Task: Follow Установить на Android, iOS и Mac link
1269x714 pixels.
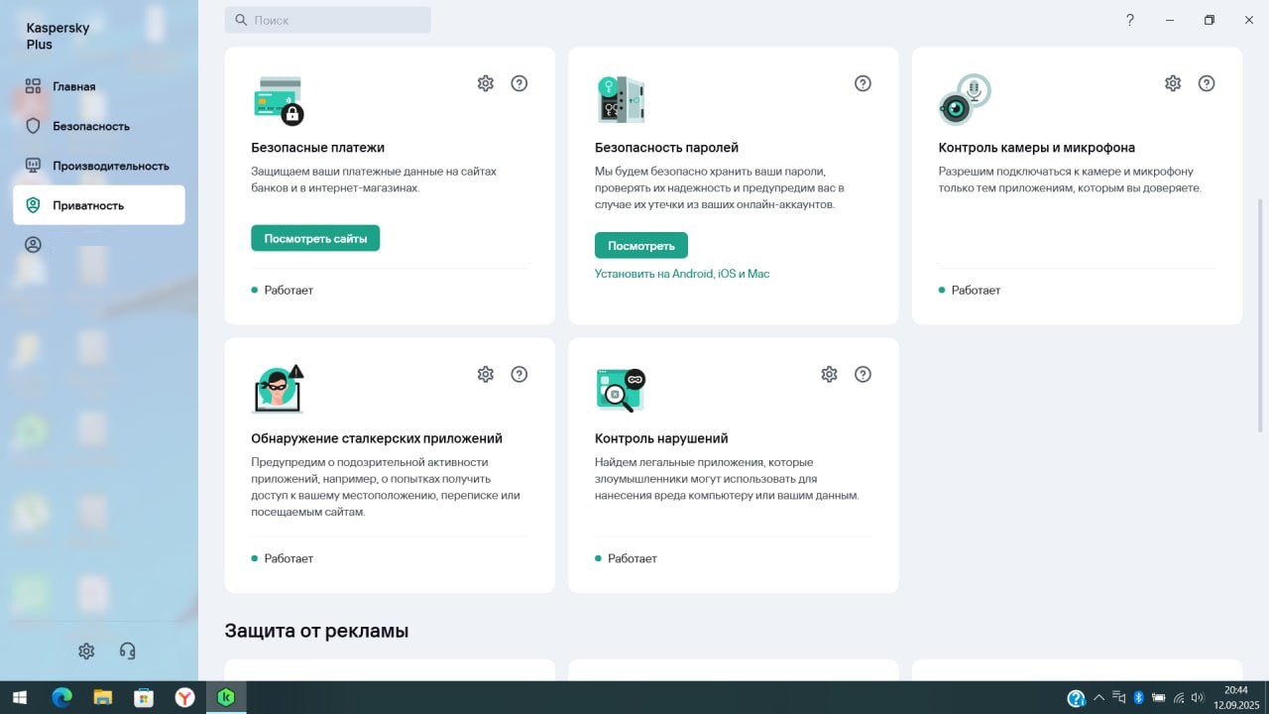Action: pos(682,274)
